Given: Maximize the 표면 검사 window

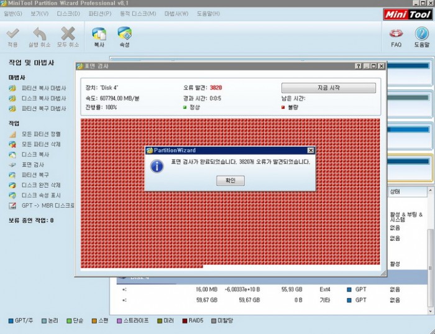Looking at the screenshot, I should (374, 66).
